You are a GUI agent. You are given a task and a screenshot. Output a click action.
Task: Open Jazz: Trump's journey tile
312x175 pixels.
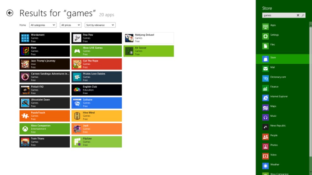pos(45,64)
